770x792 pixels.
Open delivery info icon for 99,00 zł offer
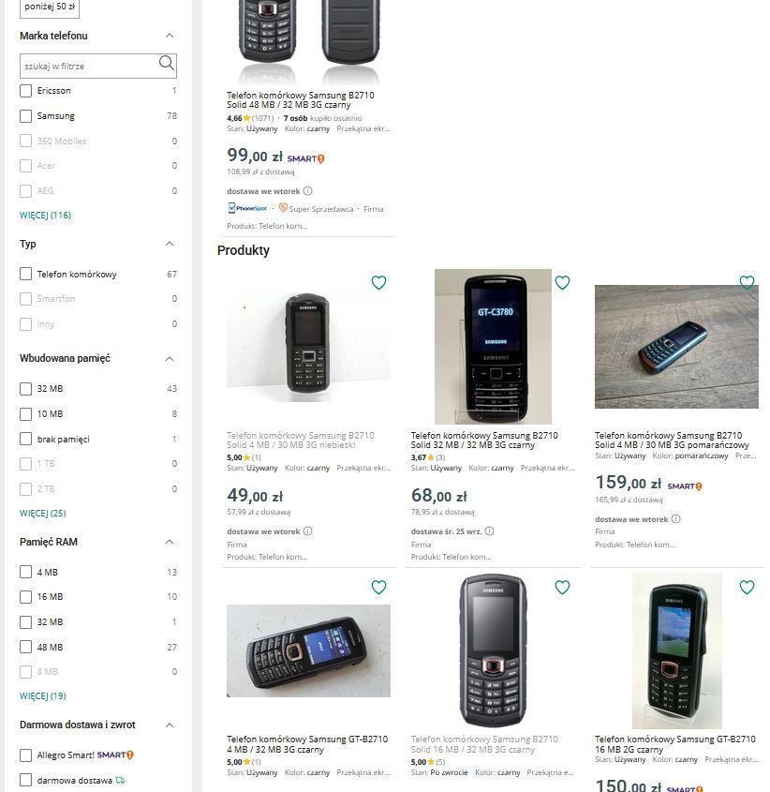[x=307, y=191]
